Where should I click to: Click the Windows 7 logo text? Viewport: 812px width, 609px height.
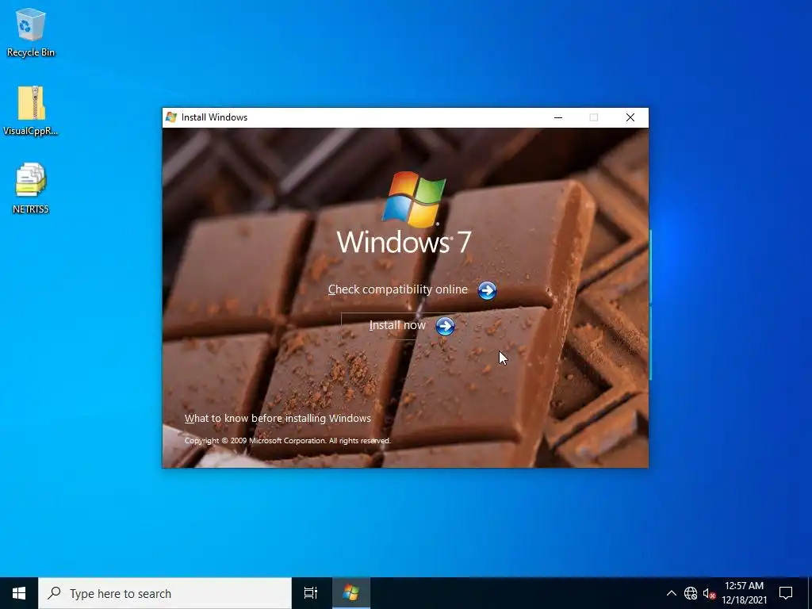pyautogui.click(x=404, y=242)
